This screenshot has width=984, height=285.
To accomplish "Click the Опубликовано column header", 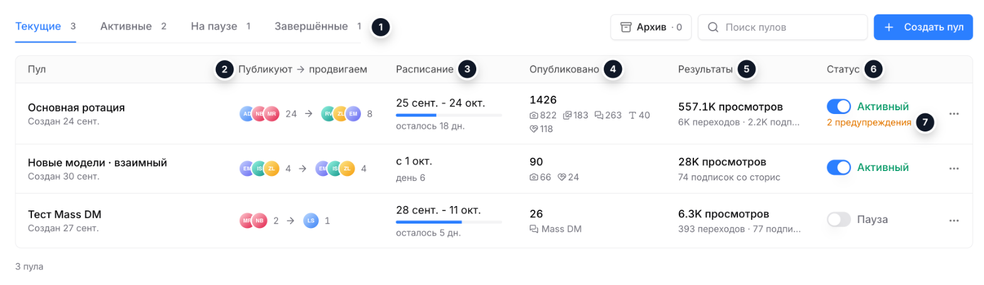I will click(x=565, y=69).
